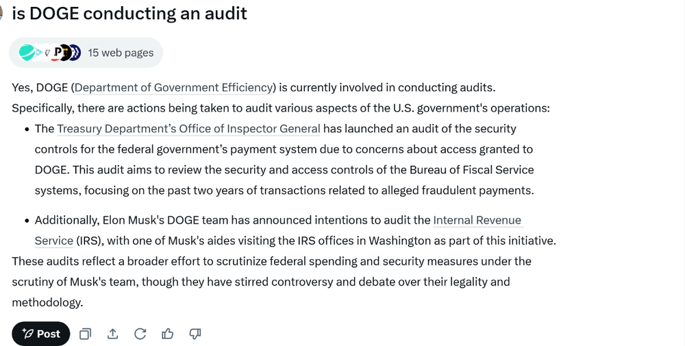Expand the 15 web pages sources list
Image resolution: width=685 pixels, height=346 pixels.
121,53
